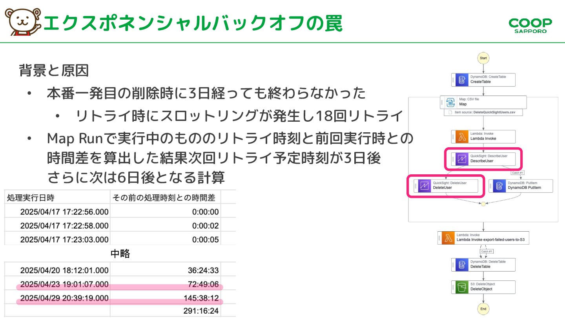Click the Catch #1 label under DescribeUser
Screen dimensions: 565x318
[x=517, y=173]
